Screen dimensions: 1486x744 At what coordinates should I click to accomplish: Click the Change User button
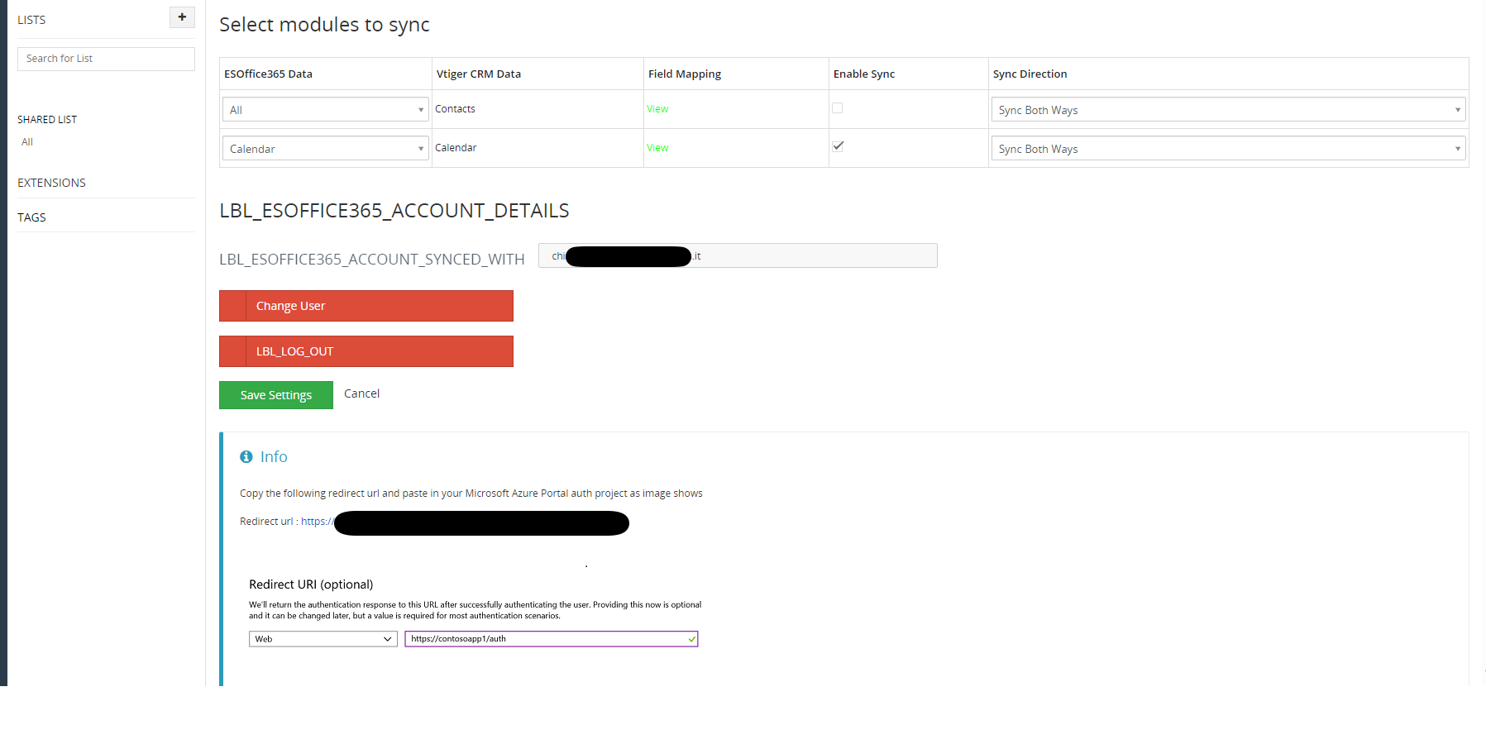coord(366,306)
